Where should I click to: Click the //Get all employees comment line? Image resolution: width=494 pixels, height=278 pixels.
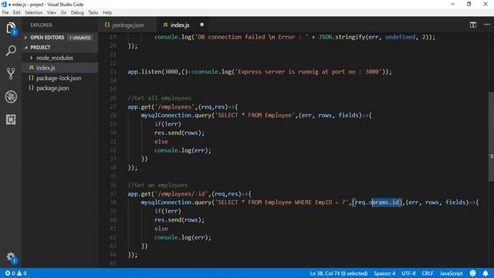click(x=160, y=98)
